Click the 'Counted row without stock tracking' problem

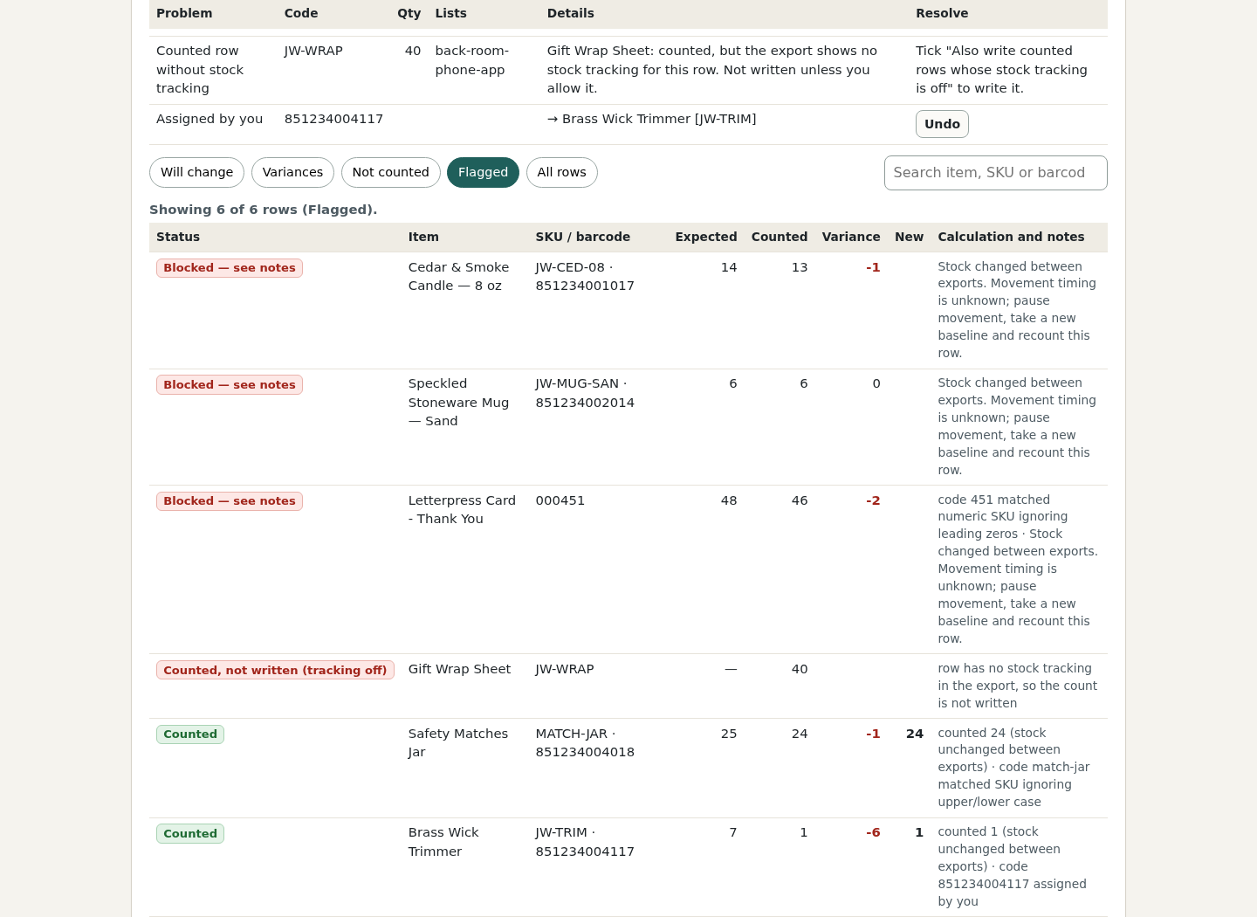point(200,70)
